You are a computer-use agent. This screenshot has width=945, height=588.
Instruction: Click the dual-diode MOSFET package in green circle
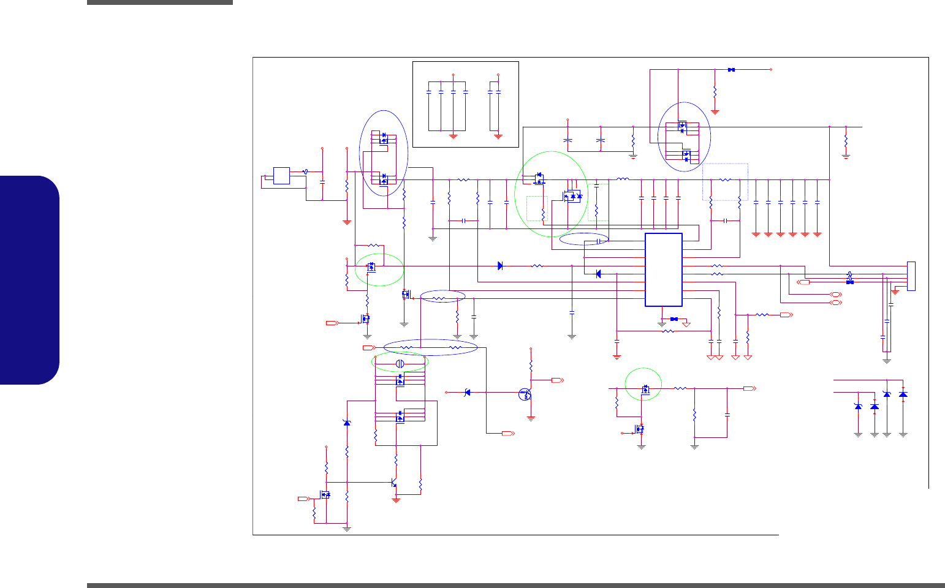572,196
